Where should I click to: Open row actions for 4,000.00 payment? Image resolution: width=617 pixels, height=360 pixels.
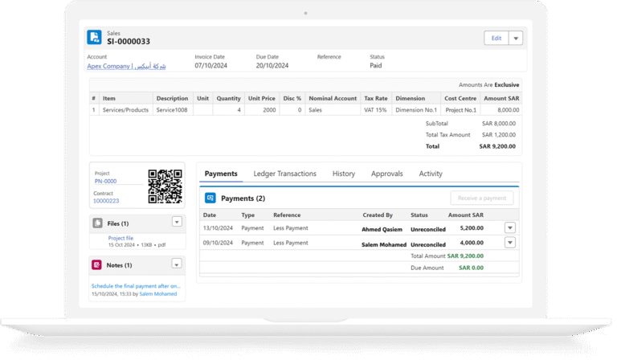point(509,242)
